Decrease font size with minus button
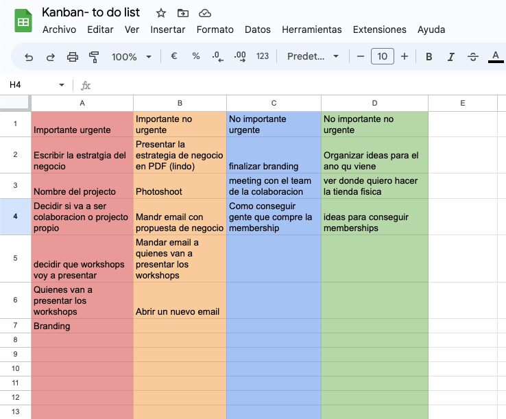 (361, 56)
